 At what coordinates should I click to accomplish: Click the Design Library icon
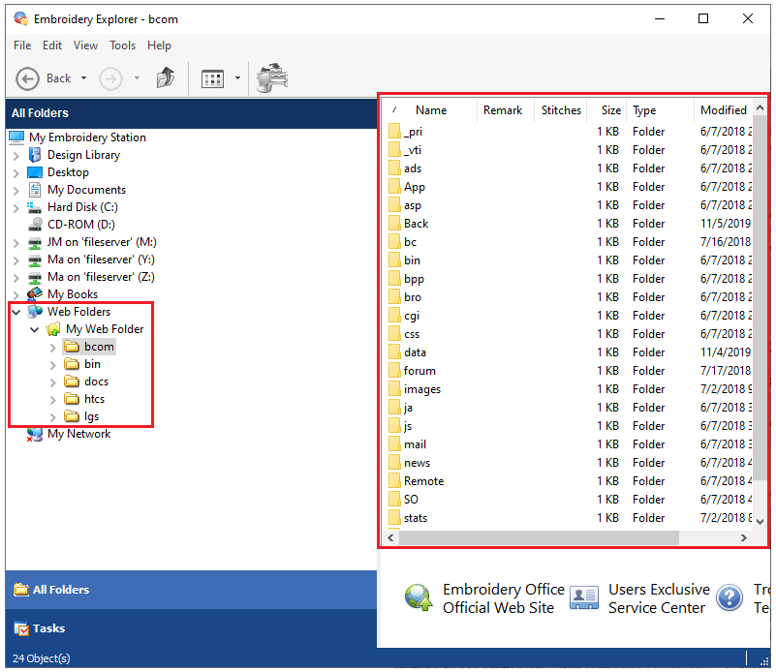pyautogui.click(x=35, y=155)
